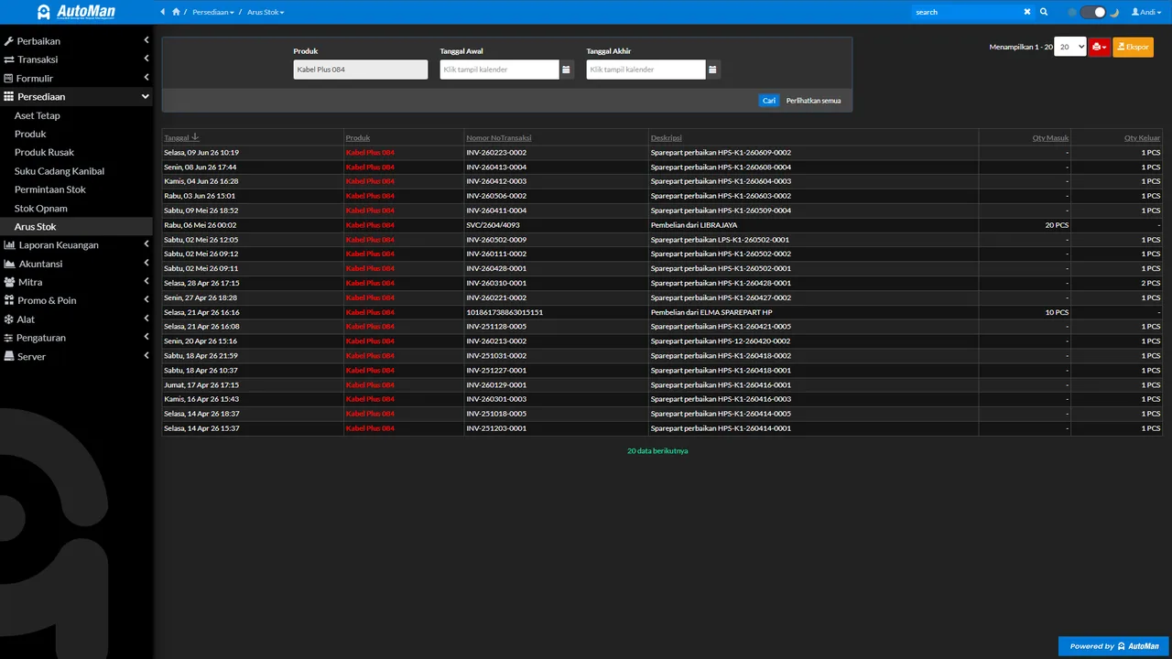Open the Stok Opname menu item
1172x659 pixels.
[41, 209]
